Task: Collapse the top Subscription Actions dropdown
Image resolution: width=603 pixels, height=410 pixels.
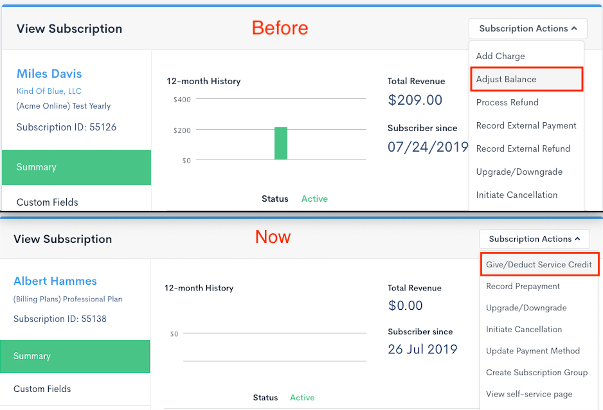Action: click(528, 29)
